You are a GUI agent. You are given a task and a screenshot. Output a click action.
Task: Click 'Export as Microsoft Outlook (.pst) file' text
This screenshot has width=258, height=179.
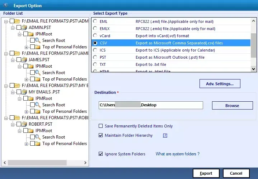(170, 57)
